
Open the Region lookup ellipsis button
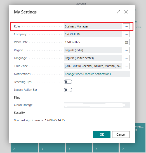(126, 50)
